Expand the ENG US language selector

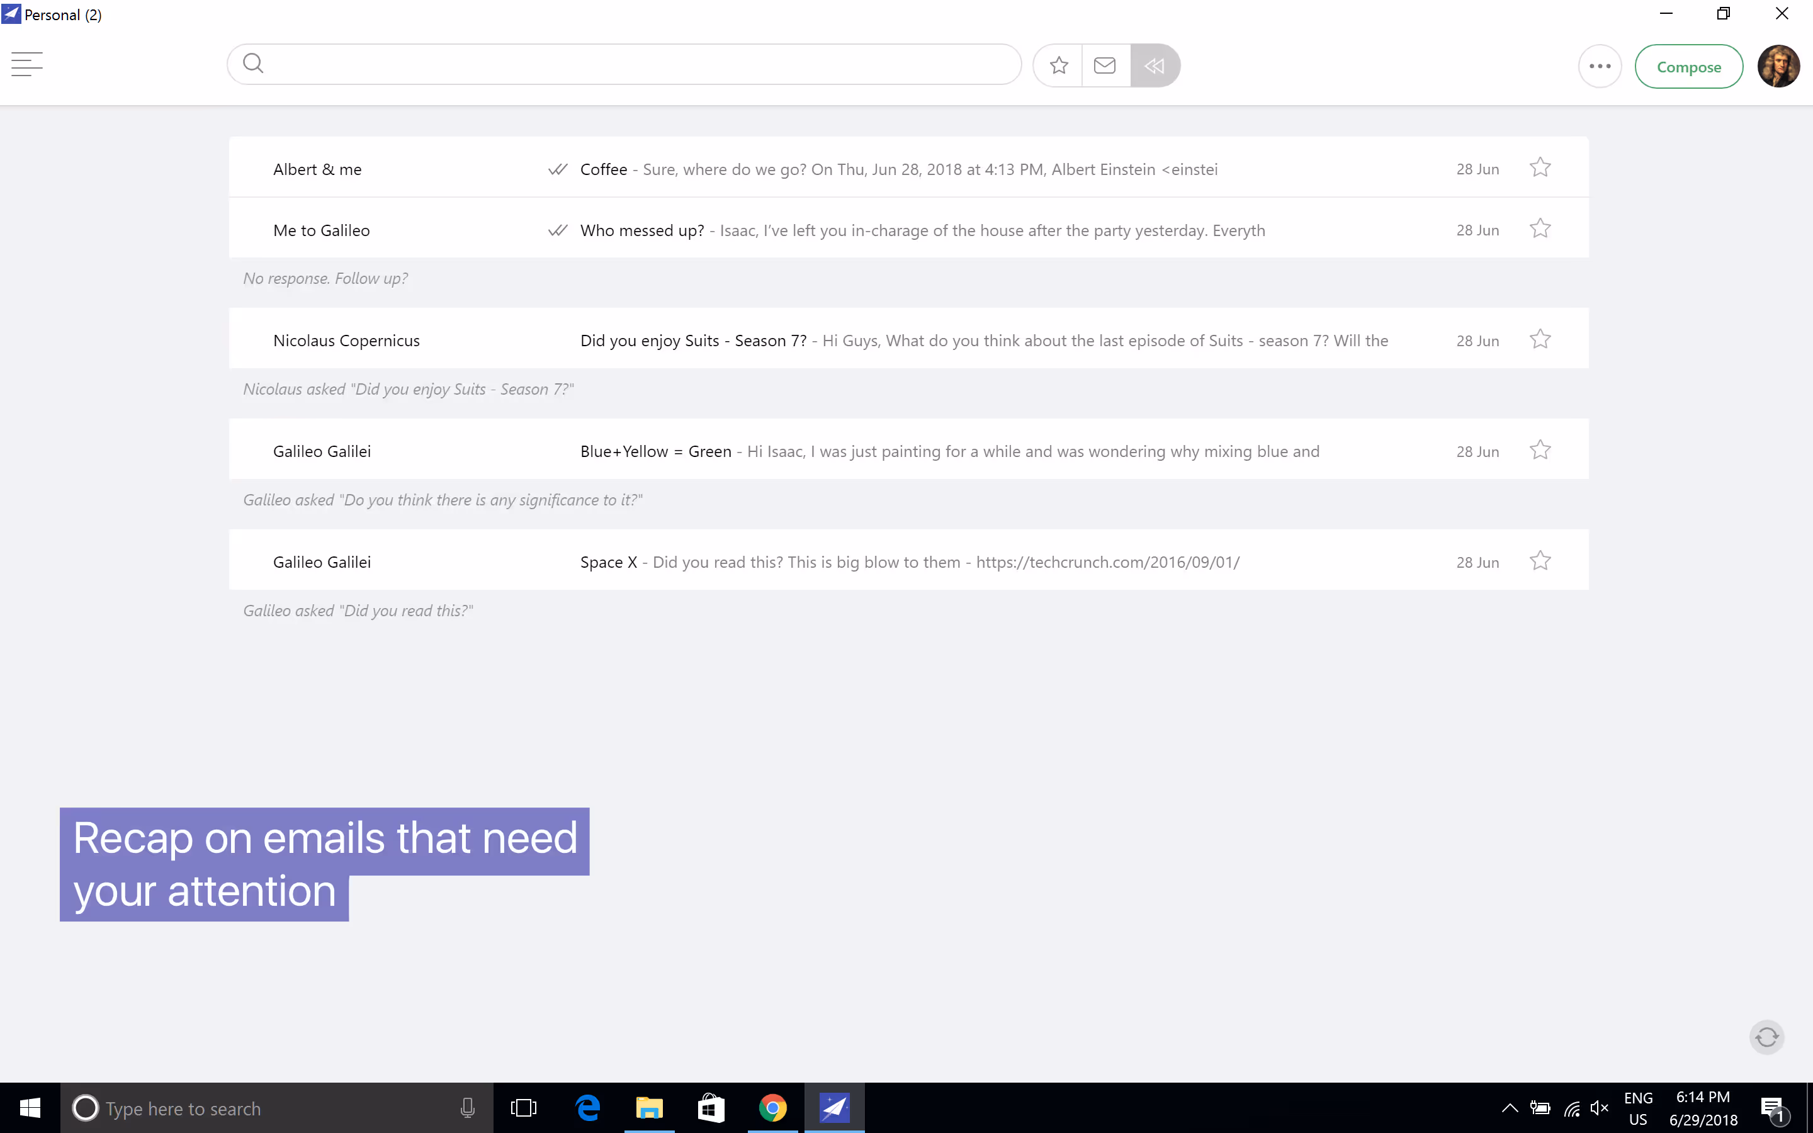click(x=1638, y=1108)
